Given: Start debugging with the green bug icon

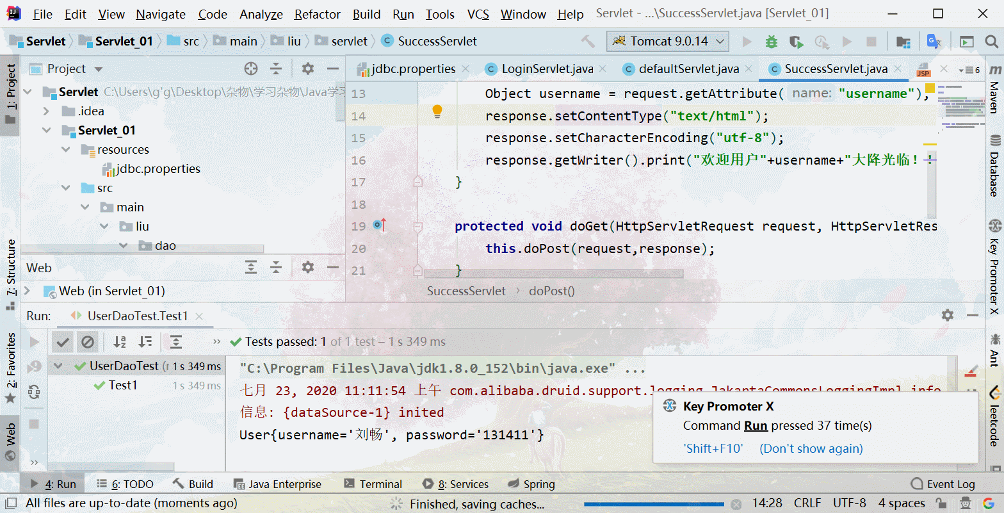Looking at the screenshot, I should (772, 42).
